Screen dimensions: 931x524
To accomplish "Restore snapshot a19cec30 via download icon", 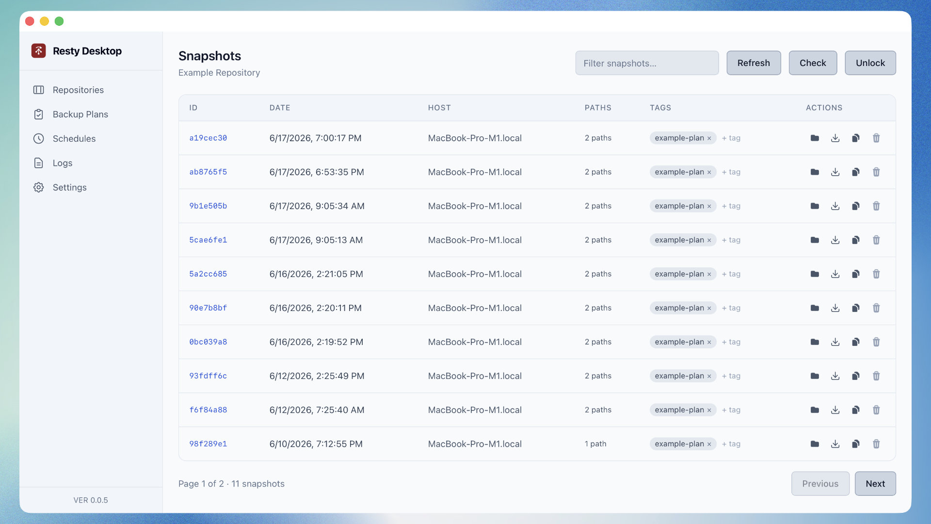I will [x=835, y=138].
